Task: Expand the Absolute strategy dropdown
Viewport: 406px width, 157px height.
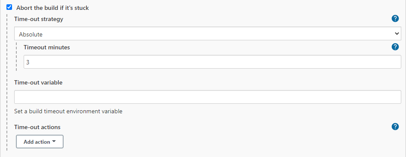Action: click(208, 33)
